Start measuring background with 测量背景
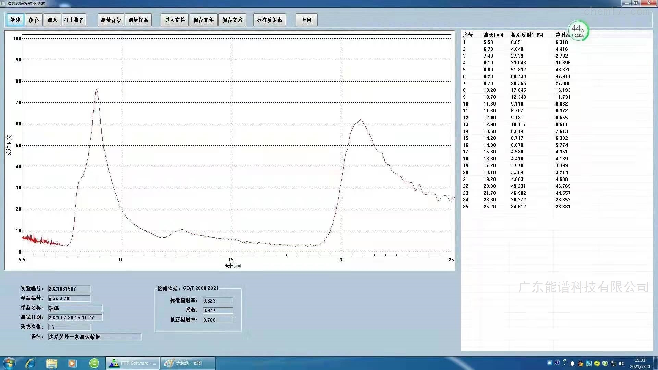This screenshot has height=370, width=658. coord(111,20)
